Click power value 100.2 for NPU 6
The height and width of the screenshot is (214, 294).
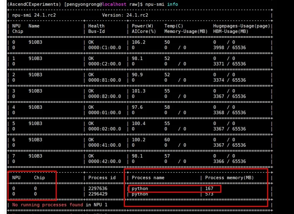[x=139, y=140]
